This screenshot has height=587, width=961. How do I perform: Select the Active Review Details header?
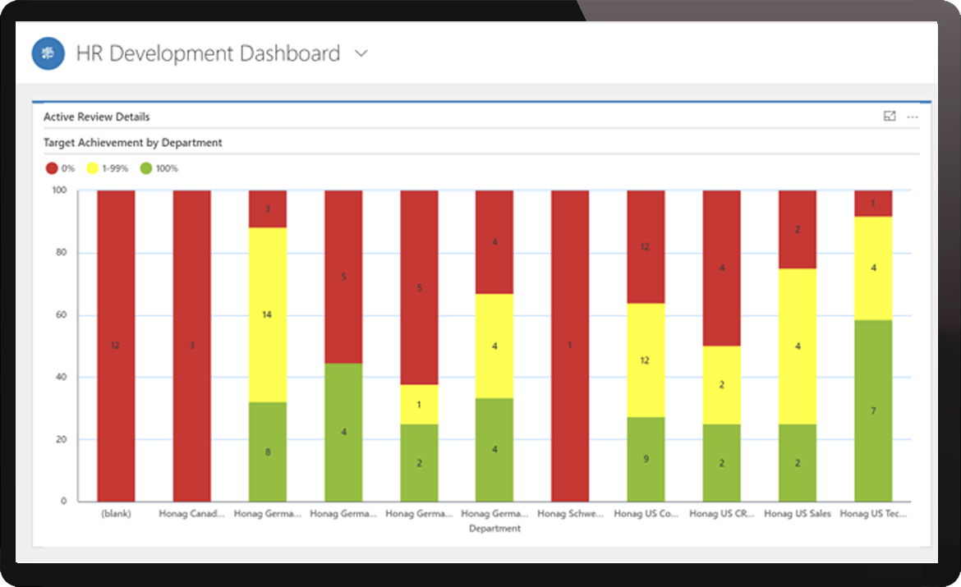(97, 117)
